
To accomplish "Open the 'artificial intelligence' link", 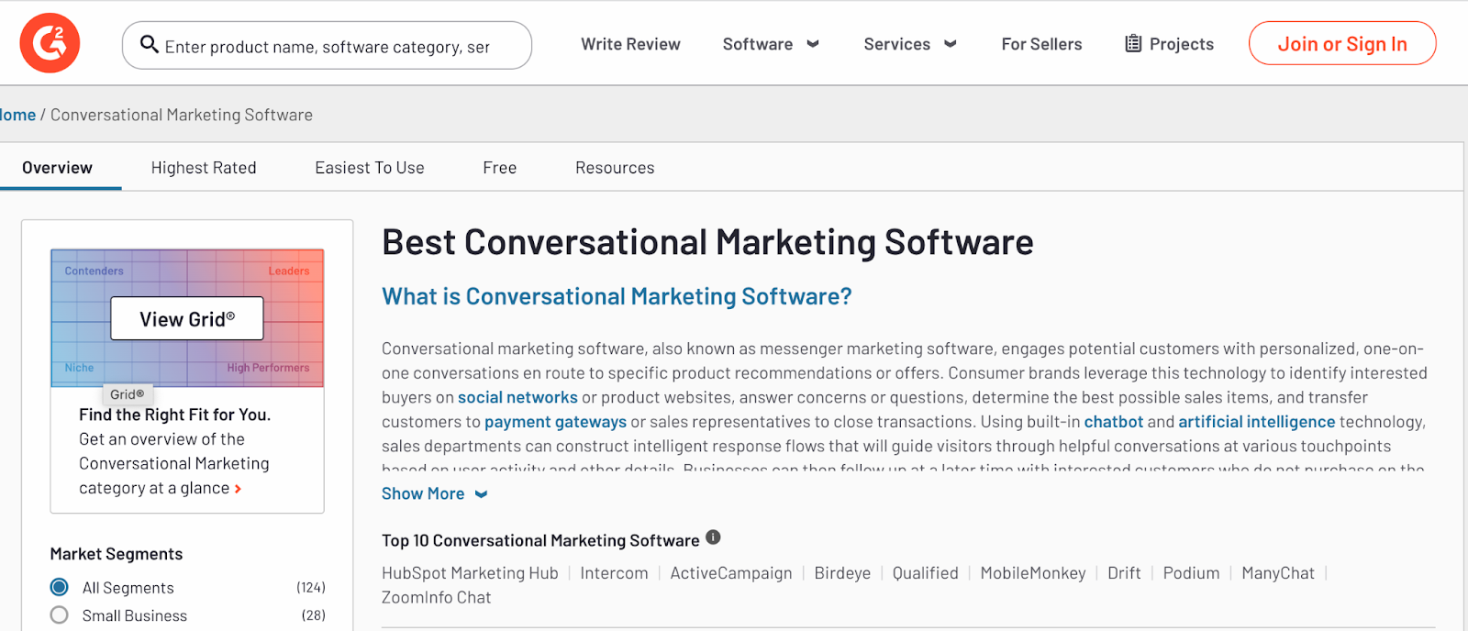I will [1256, 422].
